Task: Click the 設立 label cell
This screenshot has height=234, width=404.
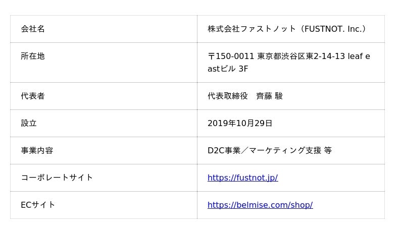Action: (29, 123)
